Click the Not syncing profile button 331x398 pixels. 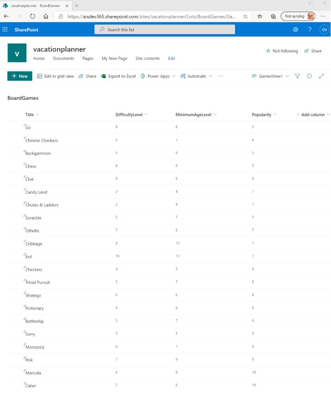click(298, 16)
